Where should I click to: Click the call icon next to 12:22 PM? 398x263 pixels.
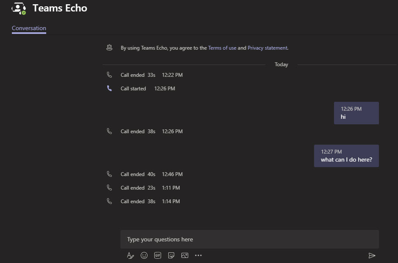coord(110,75)
